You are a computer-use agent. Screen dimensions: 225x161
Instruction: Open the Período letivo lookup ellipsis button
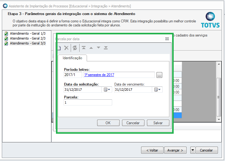click(x=159, y=75)
